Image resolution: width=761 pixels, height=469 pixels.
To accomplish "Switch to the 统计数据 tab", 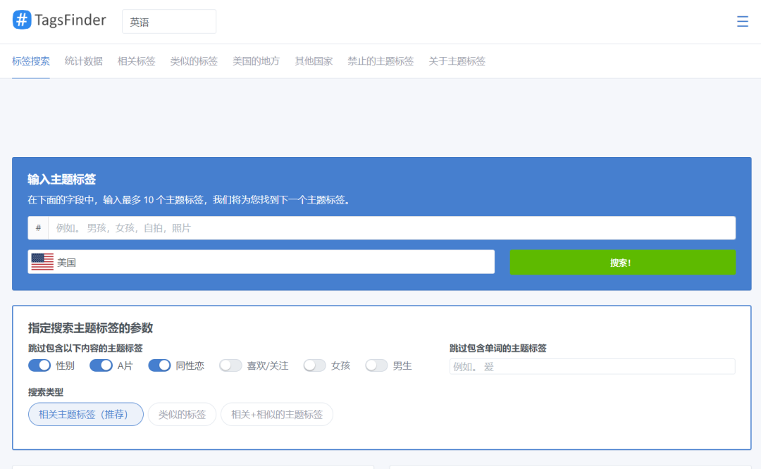I will (x=82, y=61).
